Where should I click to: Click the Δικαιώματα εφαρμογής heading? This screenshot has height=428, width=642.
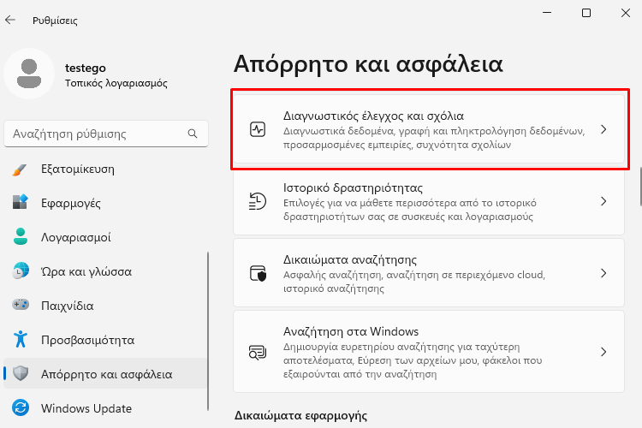(x=300, y=415)
